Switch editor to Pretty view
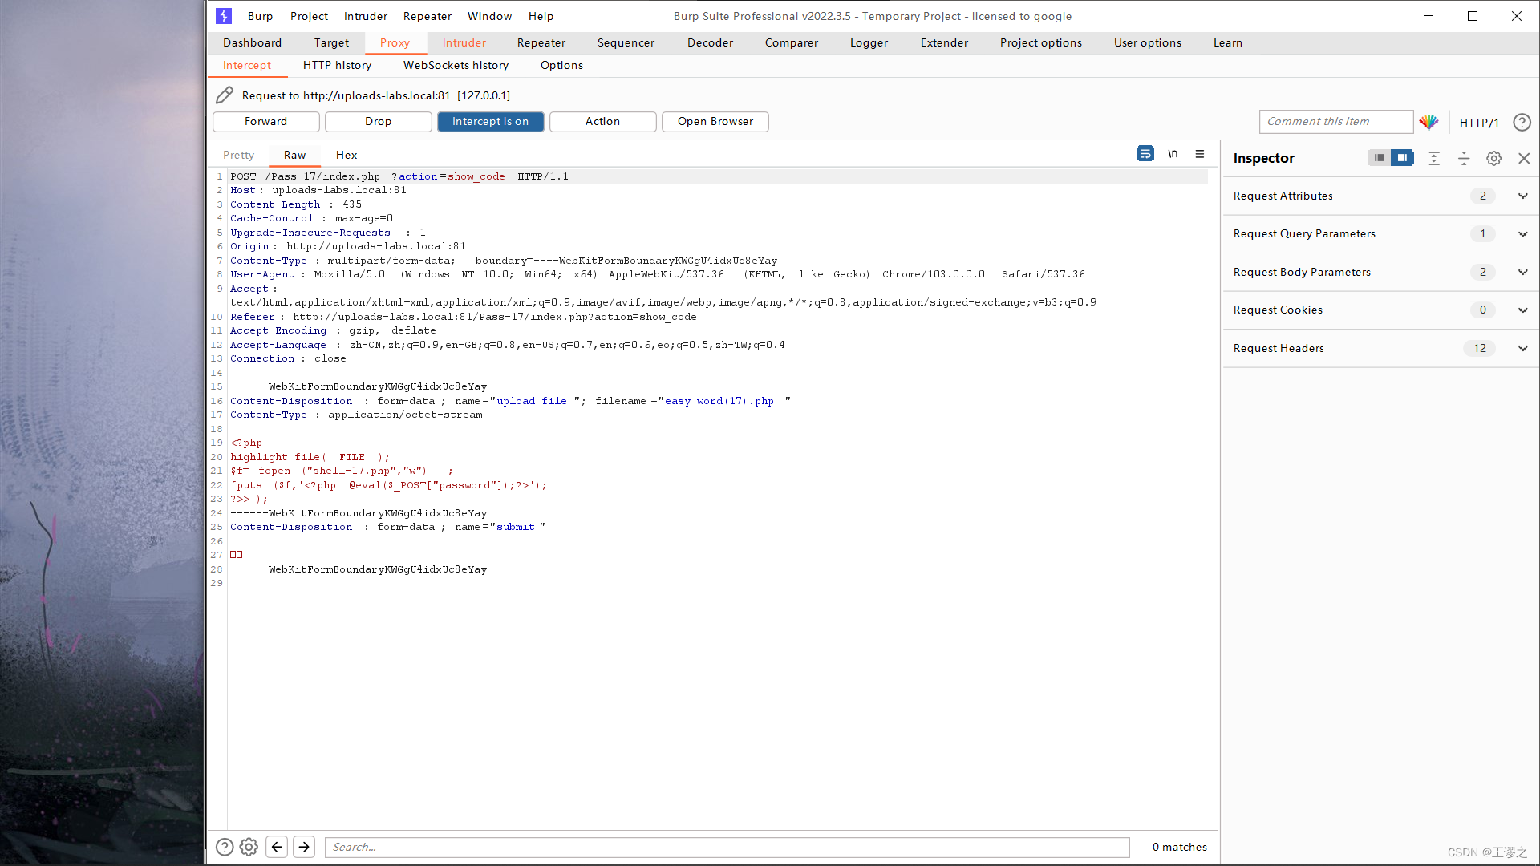 (238, 155)
